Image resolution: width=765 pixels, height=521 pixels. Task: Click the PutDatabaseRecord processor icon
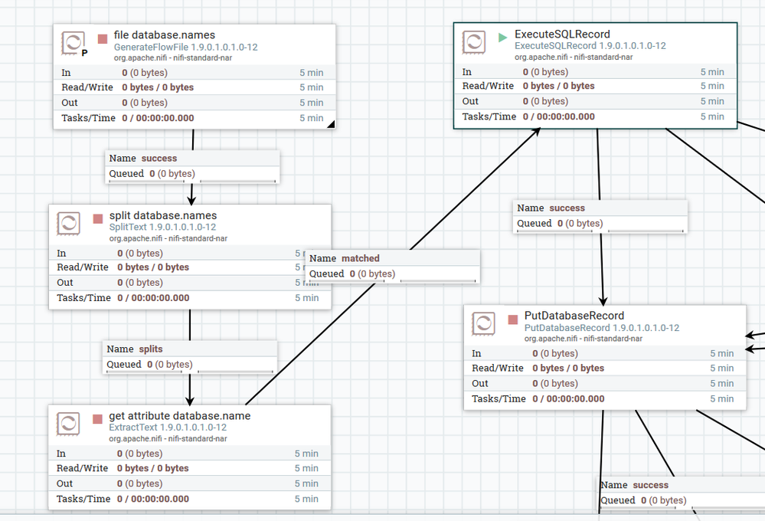coord(484,323)
